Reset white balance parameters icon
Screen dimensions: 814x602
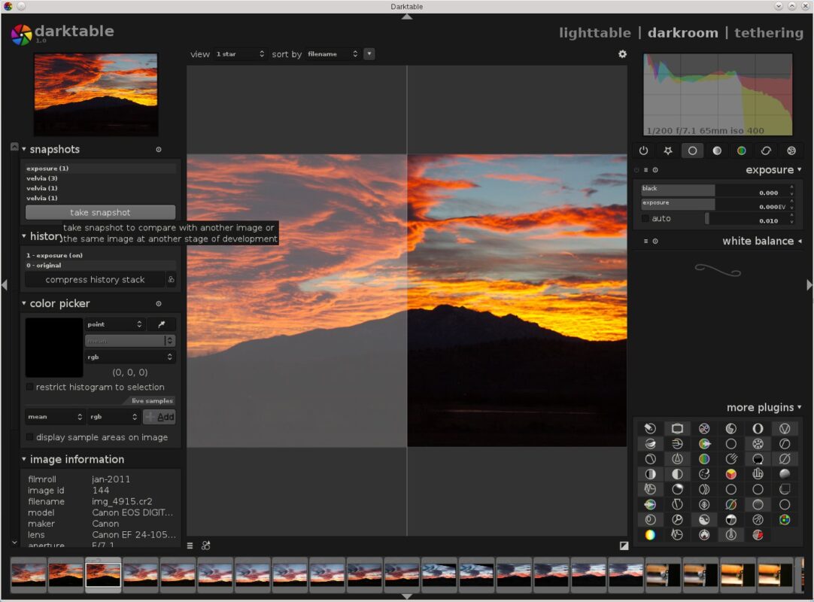click(655, 241)
